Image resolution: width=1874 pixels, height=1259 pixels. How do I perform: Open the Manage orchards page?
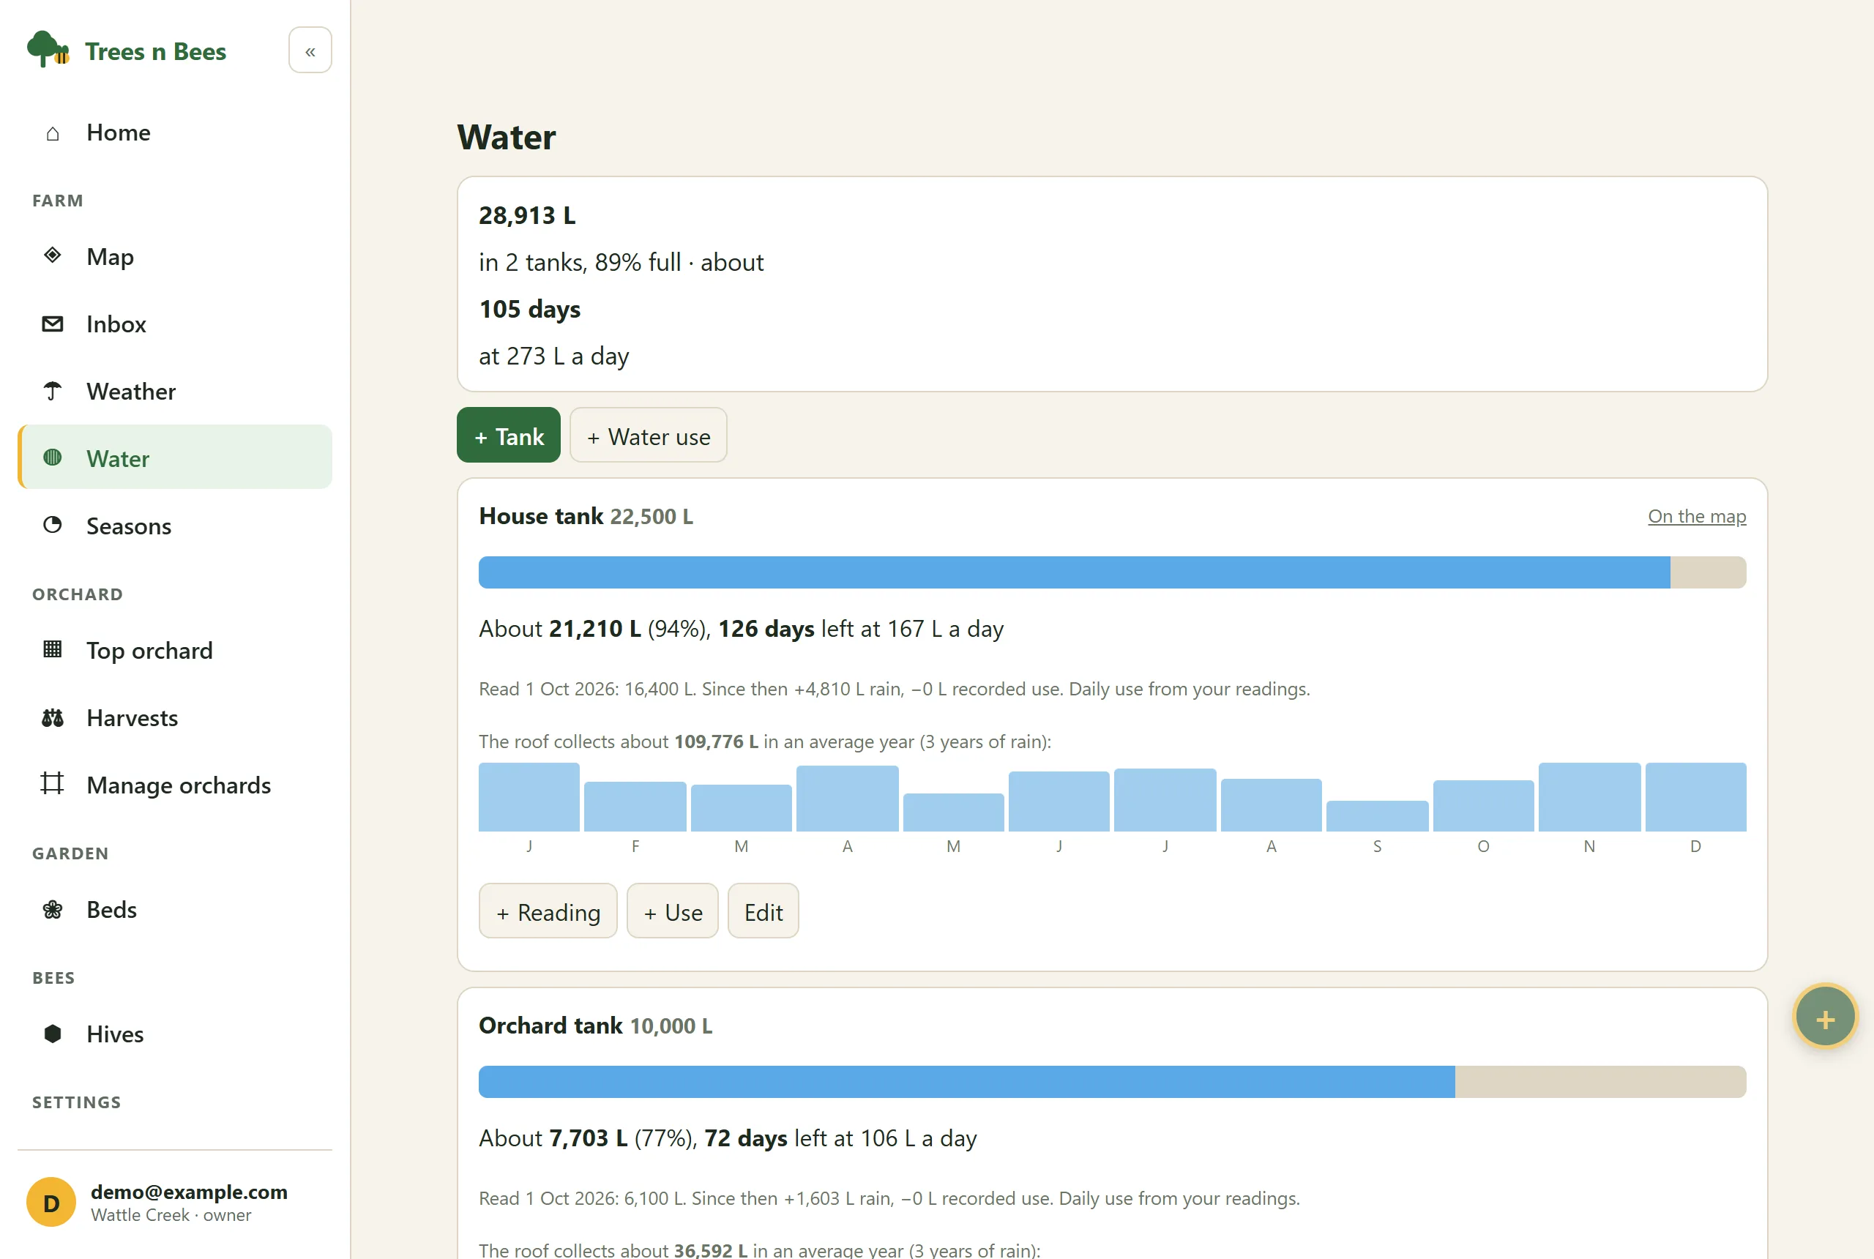click(174, 785)
